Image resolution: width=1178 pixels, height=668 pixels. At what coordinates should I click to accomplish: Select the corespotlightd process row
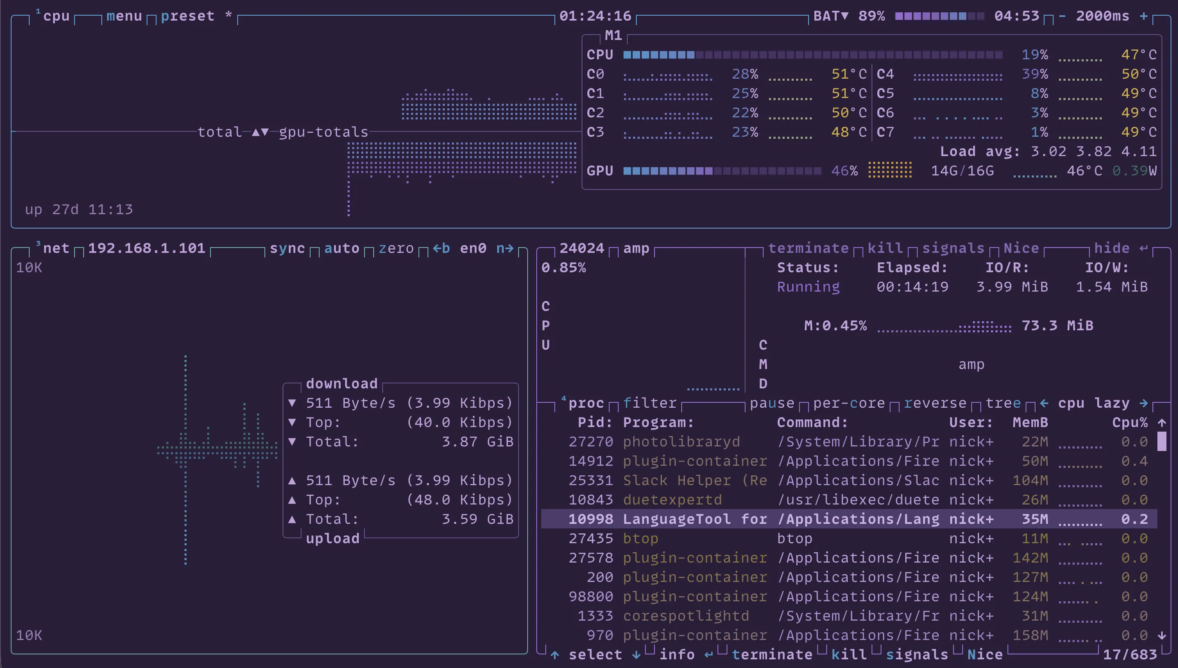point(849,616)
